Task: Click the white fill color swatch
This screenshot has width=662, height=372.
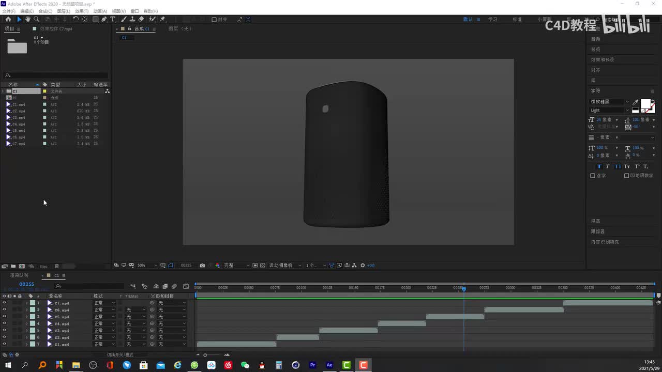Action: coord(645,104)
